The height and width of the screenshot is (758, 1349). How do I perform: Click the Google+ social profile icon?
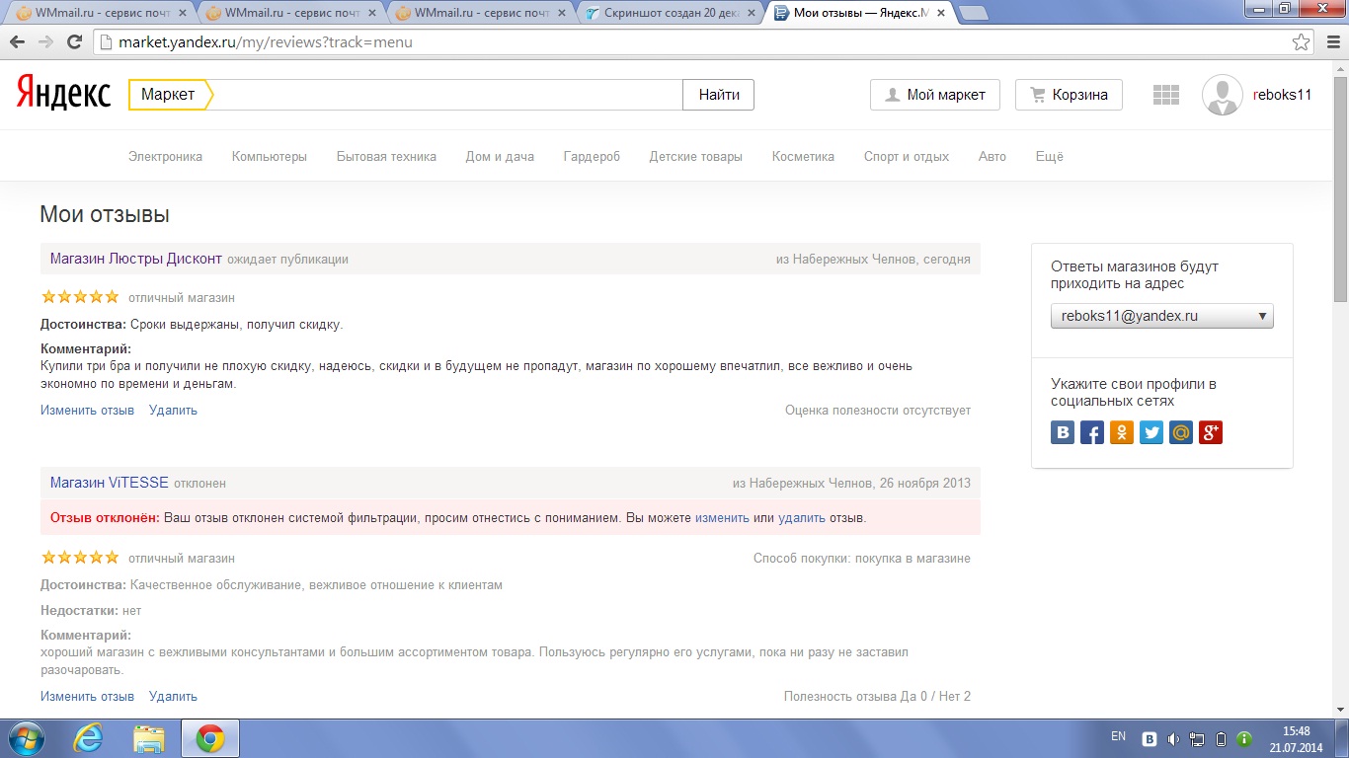pyautogui.click(x=1211, y=432)
